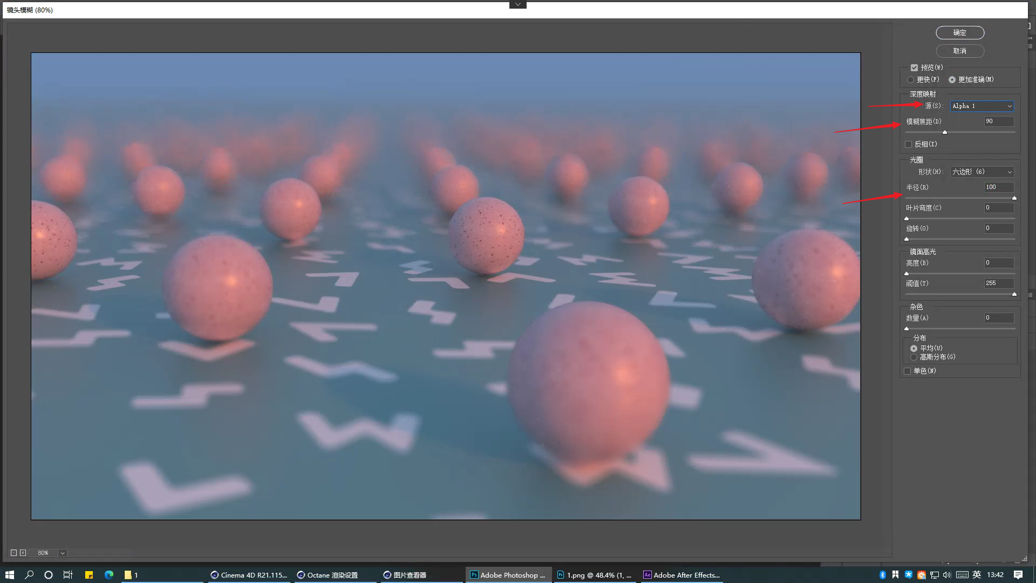Screen dimensions: 1036x583
Task: Switch to Cinema 4D R21 taskbar window
Action: [x=249, y=575]
